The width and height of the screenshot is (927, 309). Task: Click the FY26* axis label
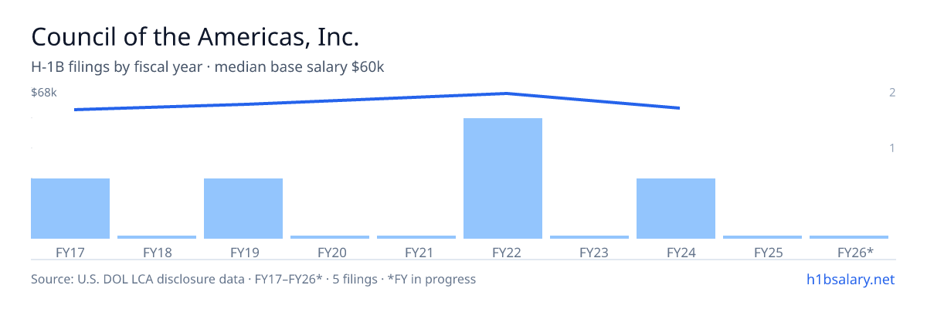(855, 252)
